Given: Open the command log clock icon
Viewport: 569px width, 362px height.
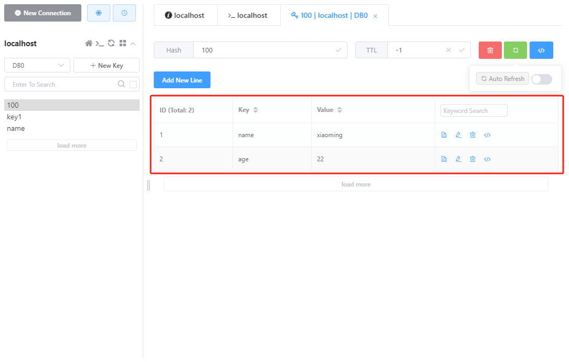Looking at the screenshot, I should 124,13.
